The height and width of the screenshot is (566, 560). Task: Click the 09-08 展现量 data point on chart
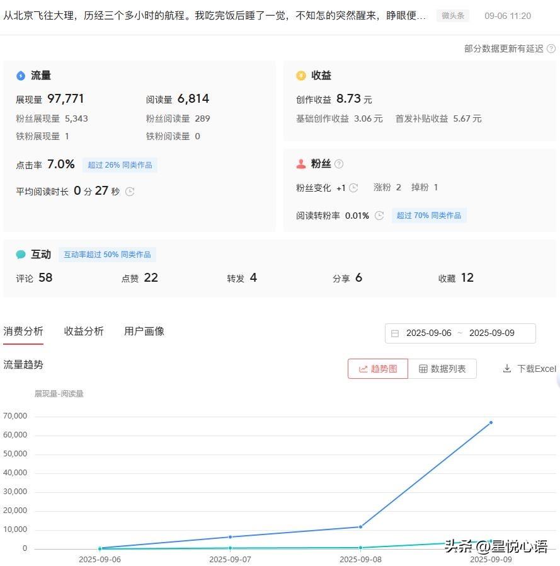click(360, 527)
